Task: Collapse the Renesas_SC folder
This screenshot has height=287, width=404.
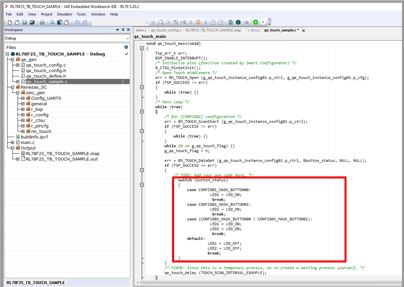Action: 12,87
